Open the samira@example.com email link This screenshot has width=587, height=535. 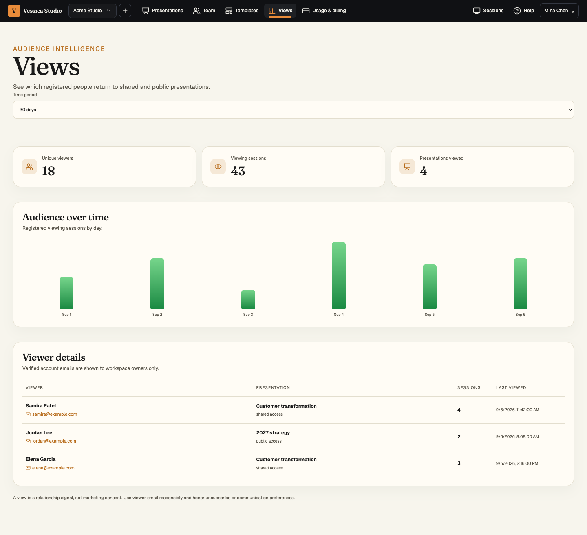point(55,414)
